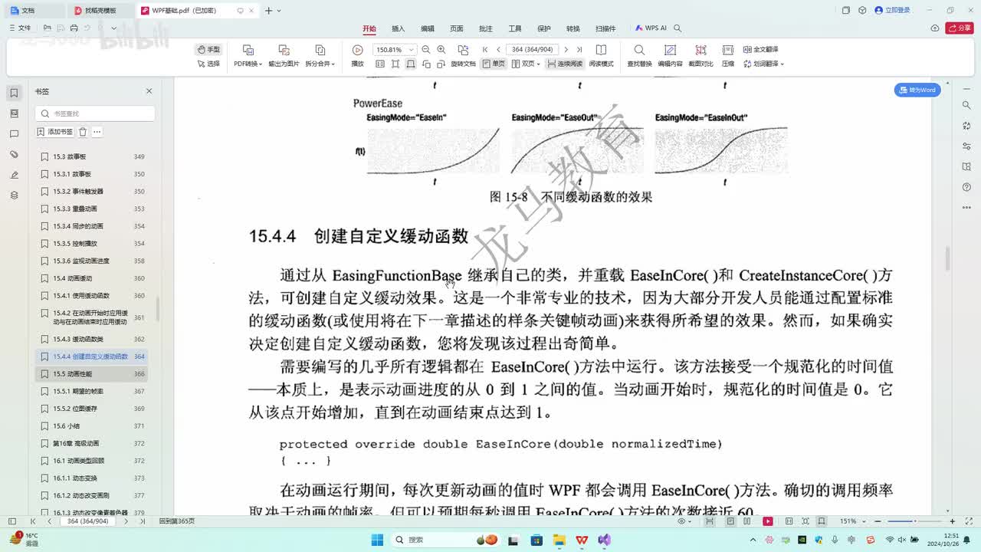Open the 工具 ribbon tab
This screenshot has width=981, height=552.
[x=515, y=28]
